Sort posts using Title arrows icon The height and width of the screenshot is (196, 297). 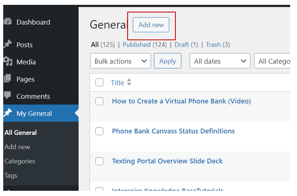pos(129,82)
